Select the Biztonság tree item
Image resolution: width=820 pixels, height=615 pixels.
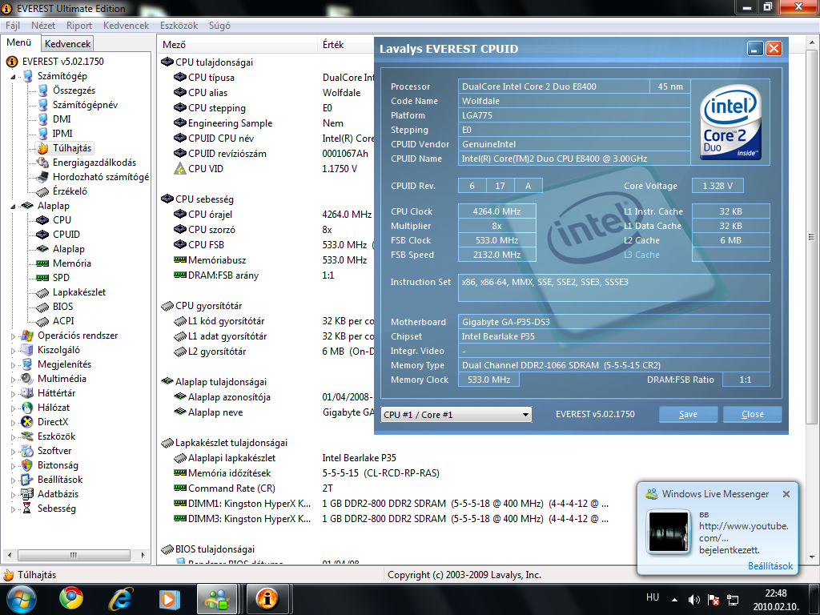tap(58, 465)
